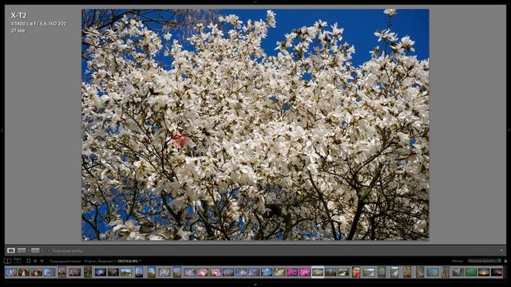
Task: Open toolbar content menu at right end
Action: coord(501,250)
